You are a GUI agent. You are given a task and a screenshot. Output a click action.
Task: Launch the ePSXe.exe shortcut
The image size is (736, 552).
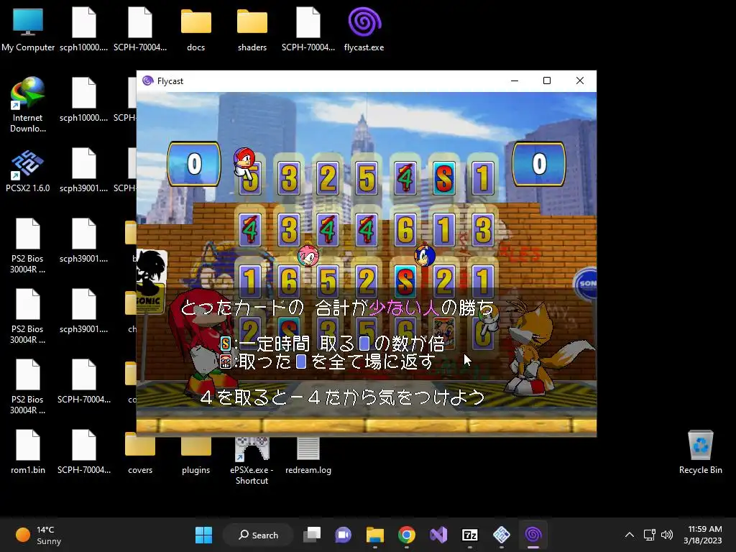coord(252,460)
